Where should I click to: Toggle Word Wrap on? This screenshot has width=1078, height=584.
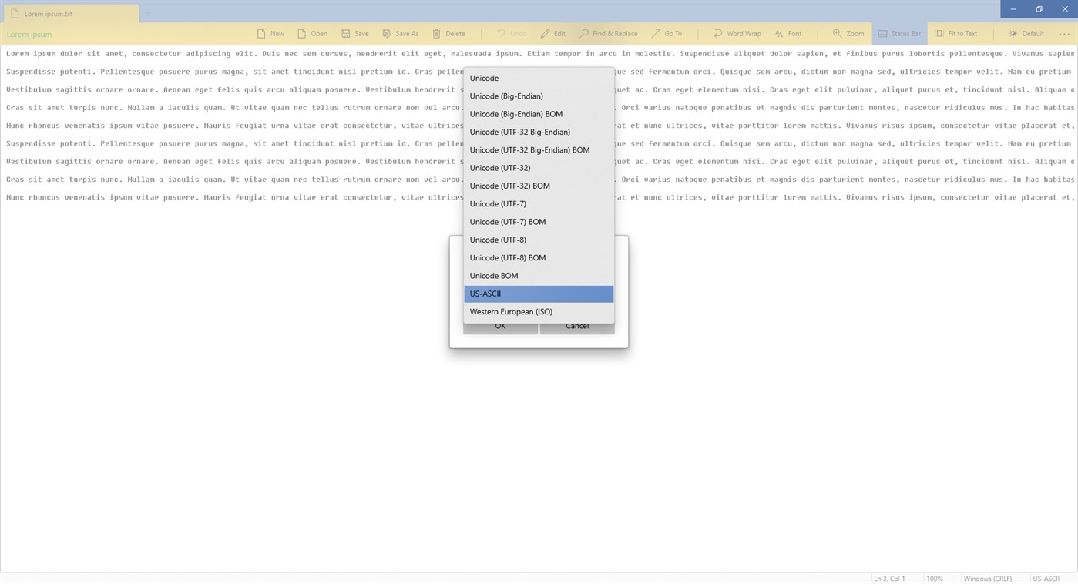(x=737, y=33)
